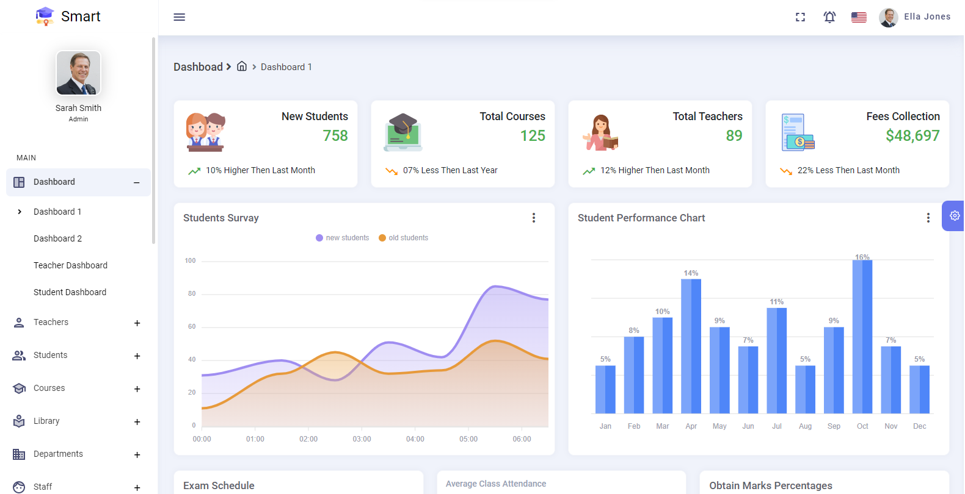Screen dimensions: 965x494
Task: Open Student Performance Chart options menu
Action: (928, 218)
